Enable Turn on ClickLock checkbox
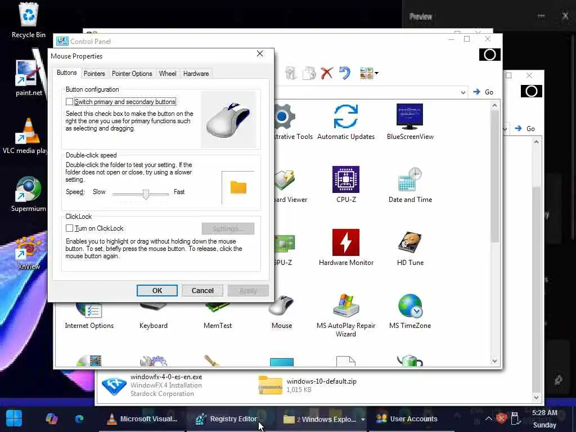The image size is (576, 432). [69, 228]
